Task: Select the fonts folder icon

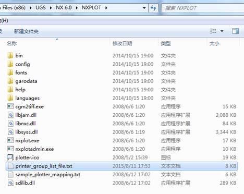Action: tap(10, 72)
